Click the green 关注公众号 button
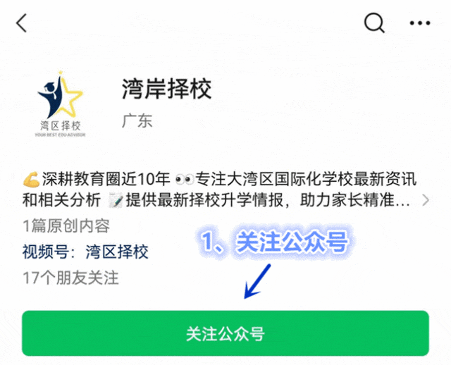The height and width of the screenshot is (365, 451). click(225, 333)
